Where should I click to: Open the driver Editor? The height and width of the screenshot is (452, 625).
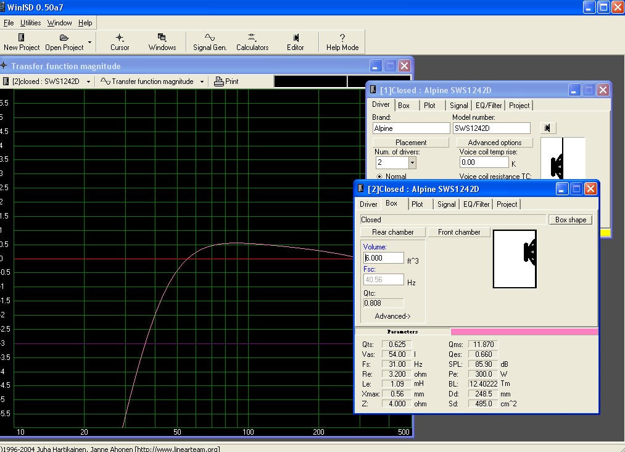296,42
